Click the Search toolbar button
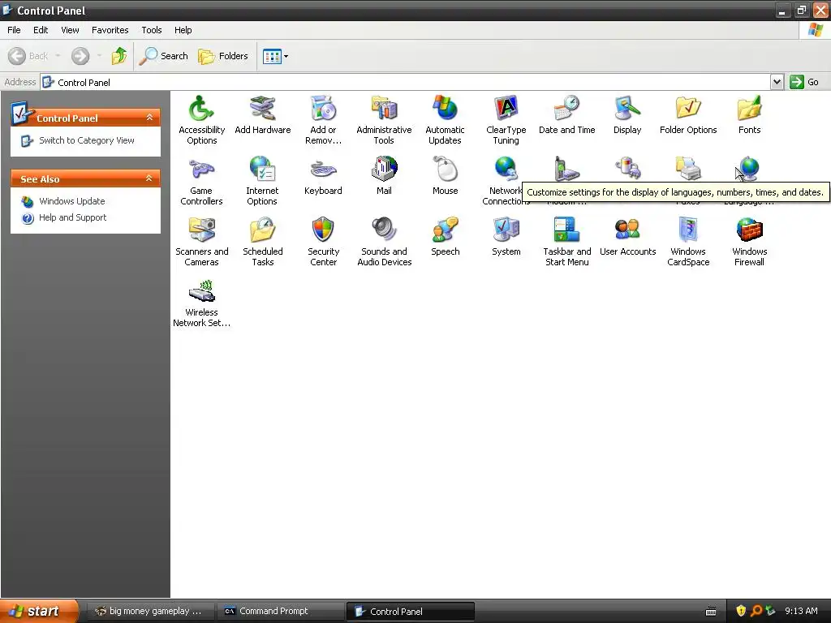The image size is (831, 623). click(164, 56)
